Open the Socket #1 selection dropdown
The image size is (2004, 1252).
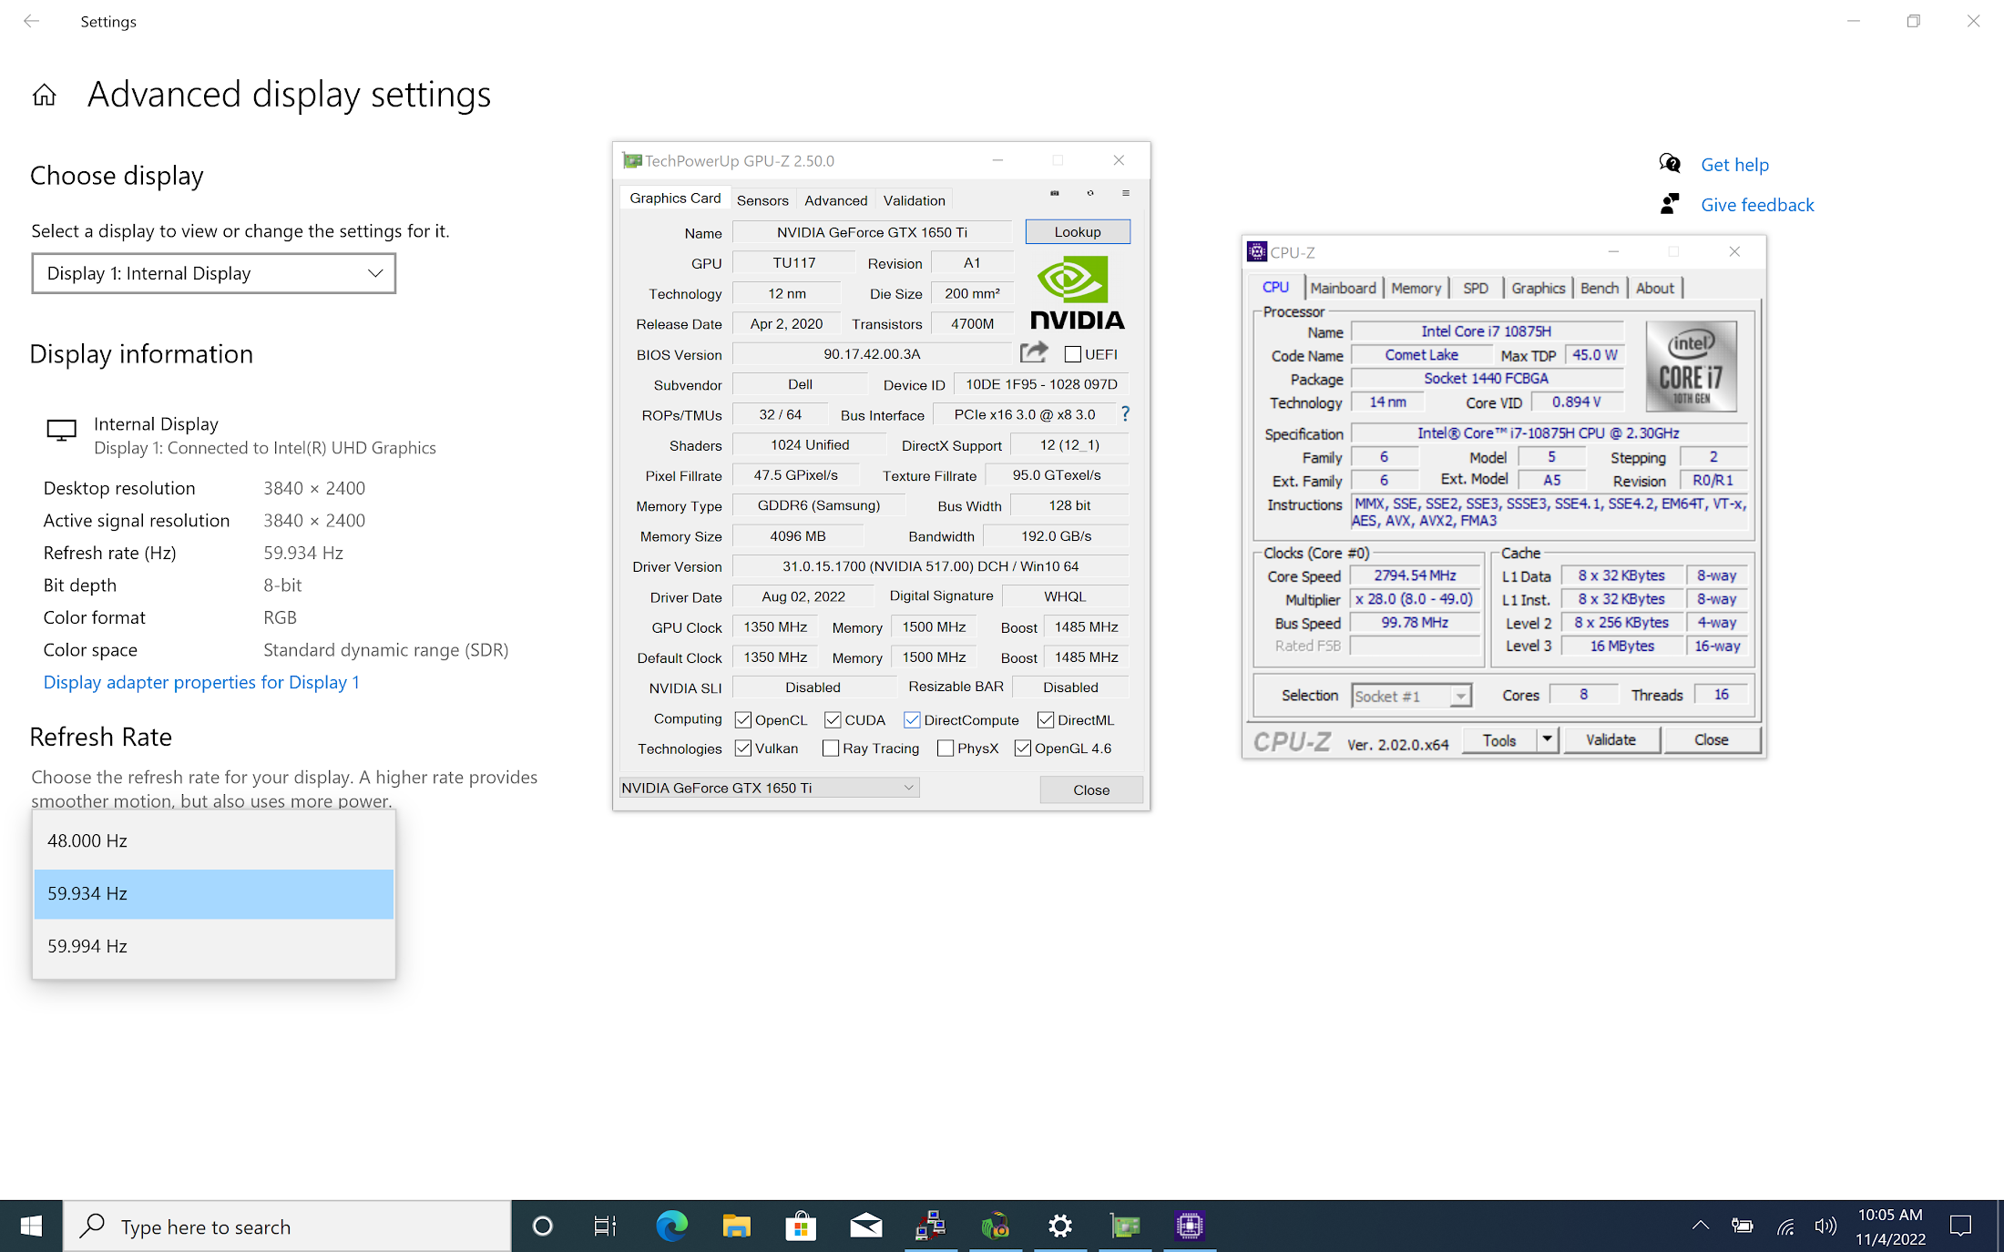coord(1411,696)
